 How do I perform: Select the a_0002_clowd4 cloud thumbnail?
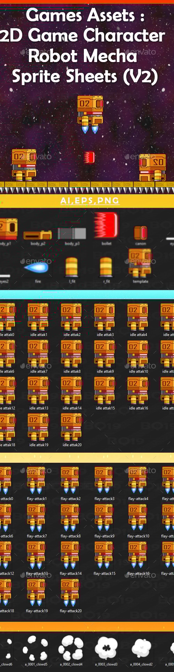point(71,648)
